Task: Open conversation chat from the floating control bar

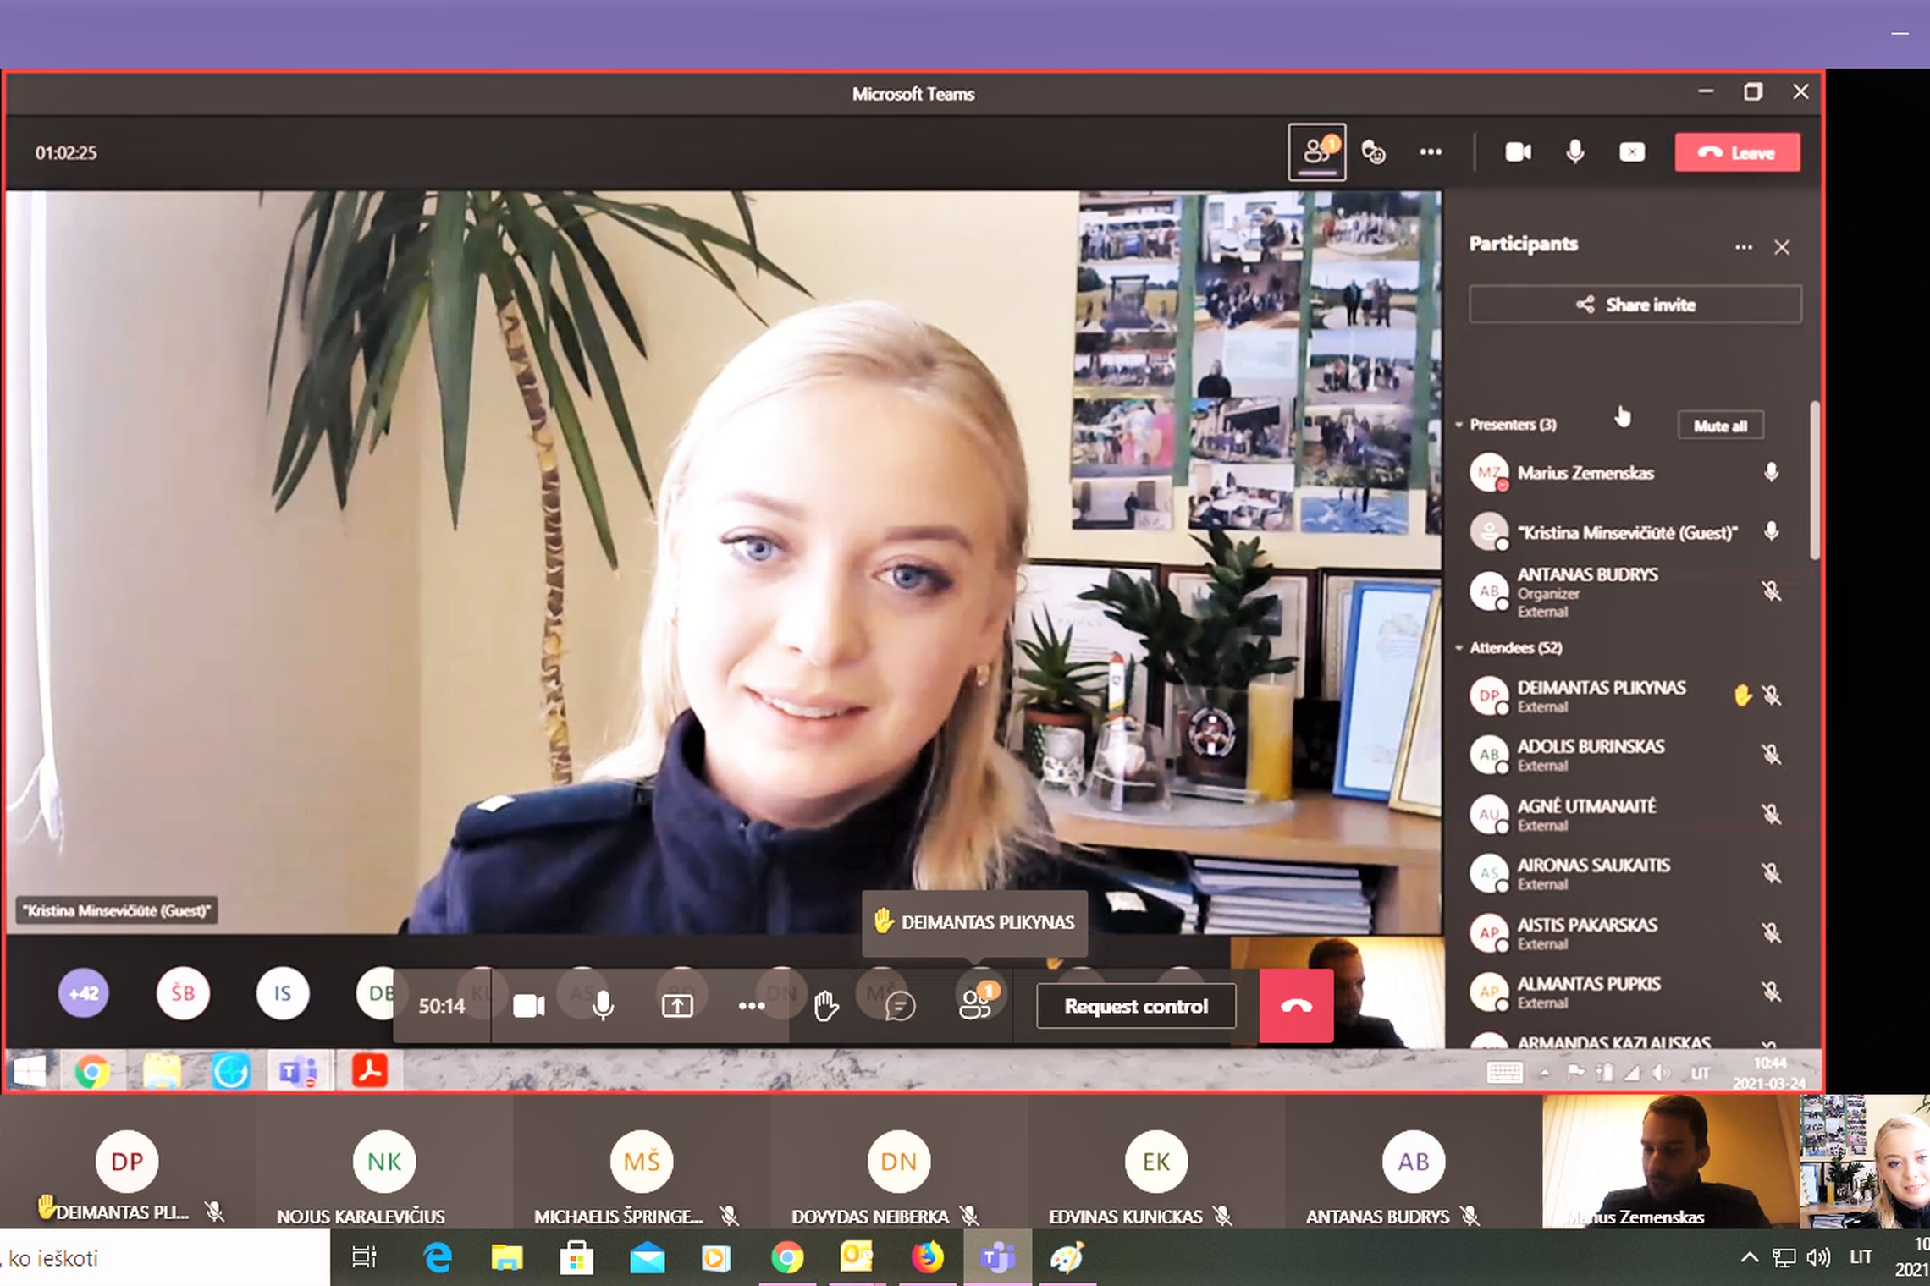Action: pos(900,1006)
